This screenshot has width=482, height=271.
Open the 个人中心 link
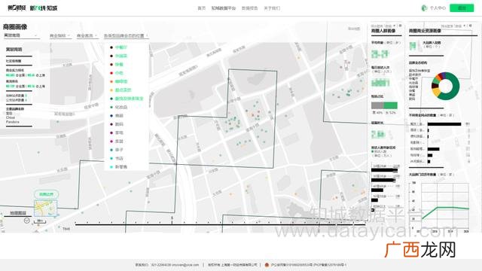(x=438, y=8)
